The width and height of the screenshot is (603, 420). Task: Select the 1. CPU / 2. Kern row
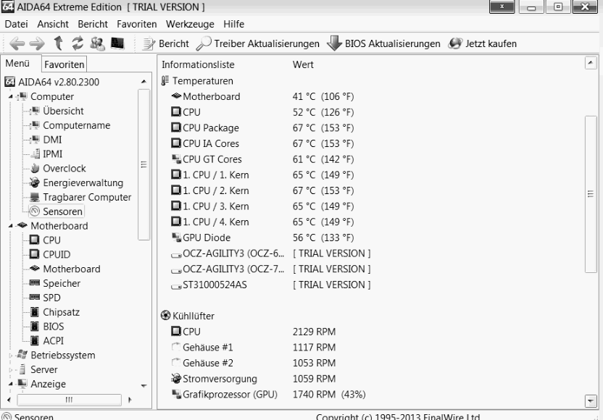262,190
